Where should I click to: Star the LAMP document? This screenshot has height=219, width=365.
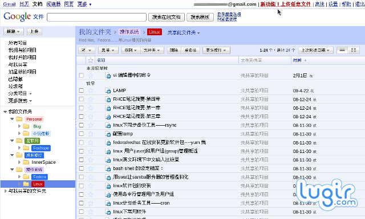[91, 90]
